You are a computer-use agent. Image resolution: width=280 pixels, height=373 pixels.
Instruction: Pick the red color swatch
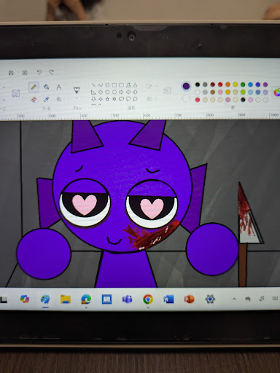pos(220,85)
